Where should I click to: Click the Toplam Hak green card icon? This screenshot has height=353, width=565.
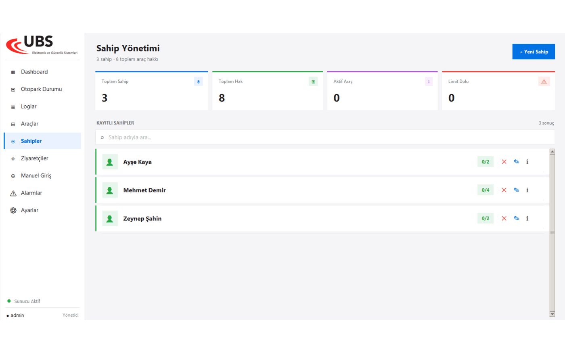[x=313, y=81]
